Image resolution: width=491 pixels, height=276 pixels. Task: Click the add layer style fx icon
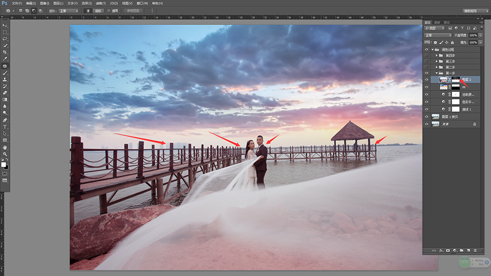(x=441, y=250)
